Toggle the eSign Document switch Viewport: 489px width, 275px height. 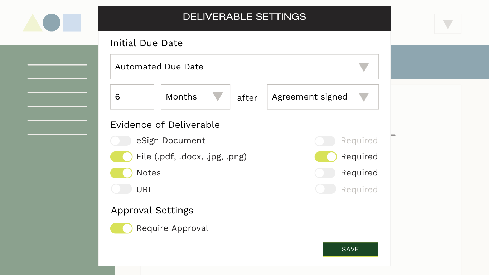pos(121,141)
